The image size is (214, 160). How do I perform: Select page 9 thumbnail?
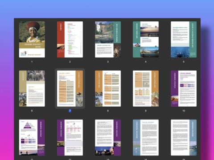pyautogui.click(x=146, y=88)
